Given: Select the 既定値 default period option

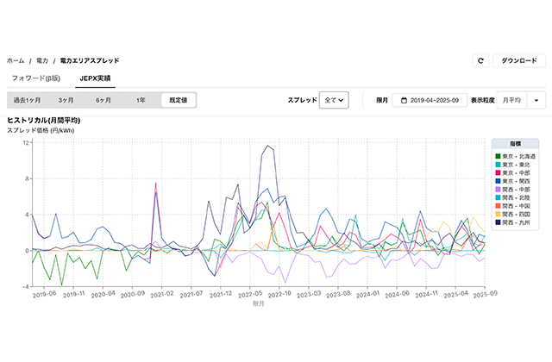Looking at the screenshot, I should pyautogui.click(x=179, y=100).
